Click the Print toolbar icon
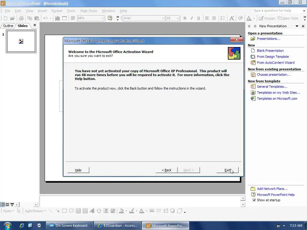The height and width of the screenshot is (230, 307). (21, 18)
